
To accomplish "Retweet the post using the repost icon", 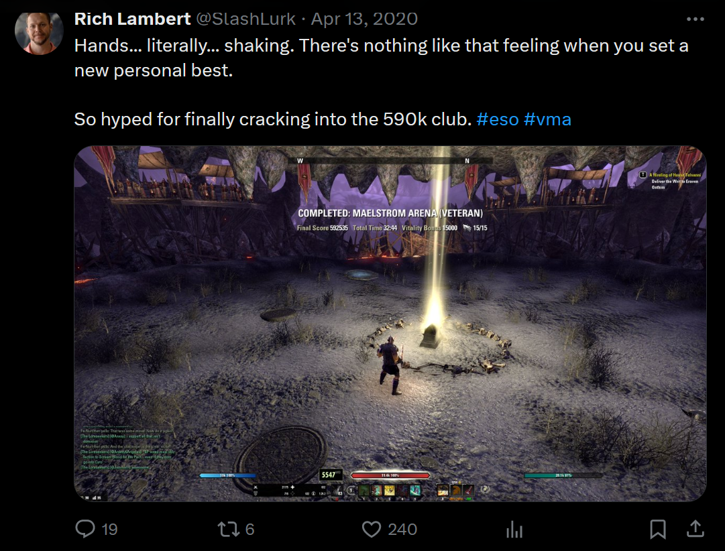I will 228,529.
